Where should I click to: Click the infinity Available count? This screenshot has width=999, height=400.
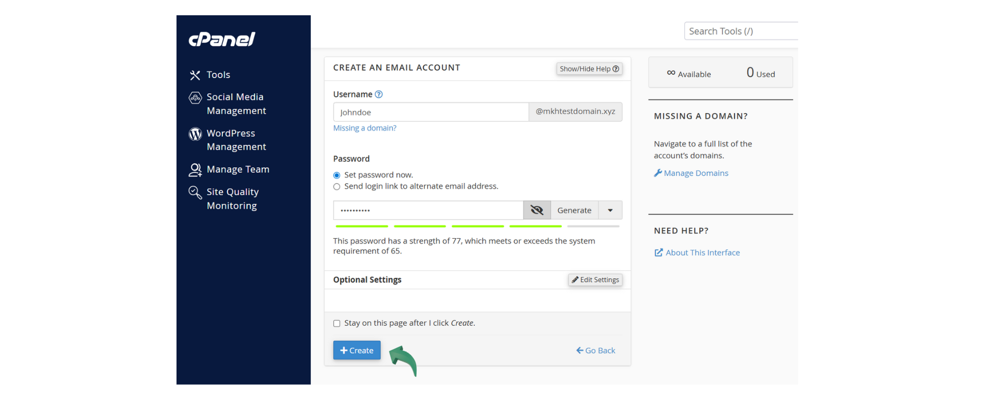[x=689, y=74]
